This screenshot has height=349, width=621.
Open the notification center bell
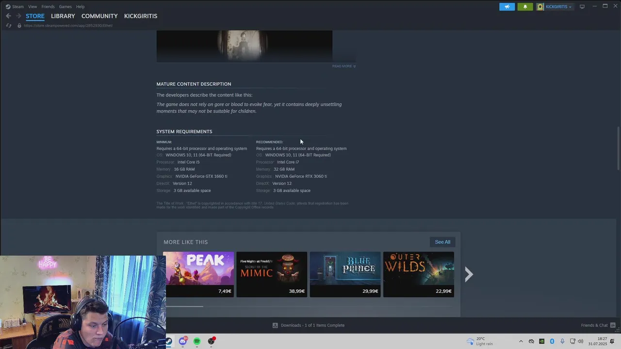coord(613,341)
